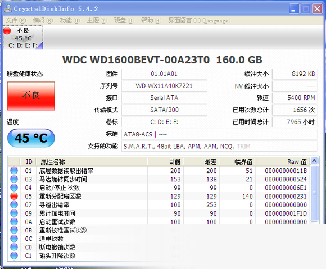This screenshot has width=326, height=269.
Task: Open the 主题(T) menu
Action: [x=97, y=20]
